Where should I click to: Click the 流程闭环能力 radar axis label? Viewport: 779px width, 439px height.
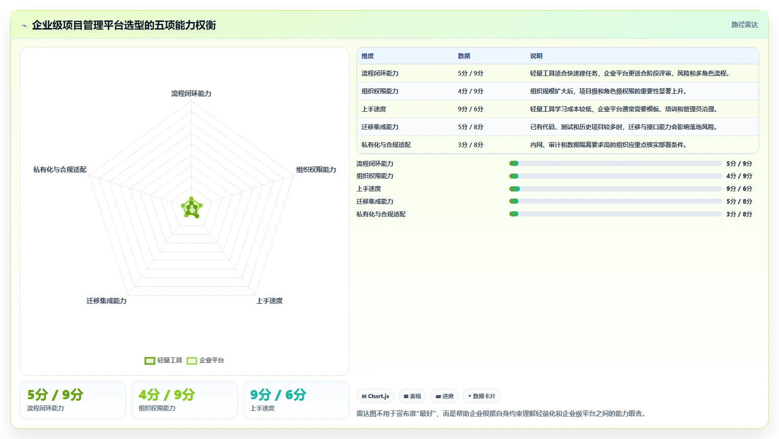click(x=191, y=93)
